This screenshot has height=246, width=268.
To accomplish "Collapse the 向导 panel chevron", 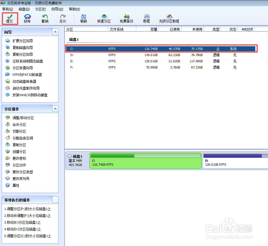I will [55, 32].
